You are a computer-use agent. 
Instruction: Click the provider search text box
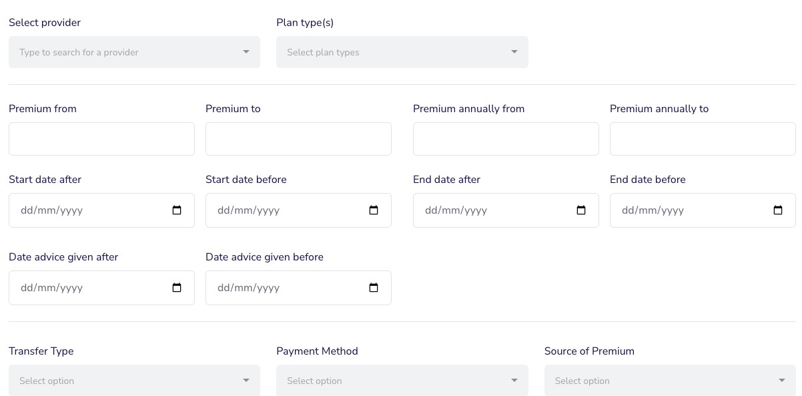pyautogui.click(x=120, y=52)
